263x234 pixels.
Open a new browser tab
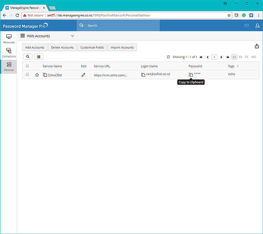click(x=52, y=8)
